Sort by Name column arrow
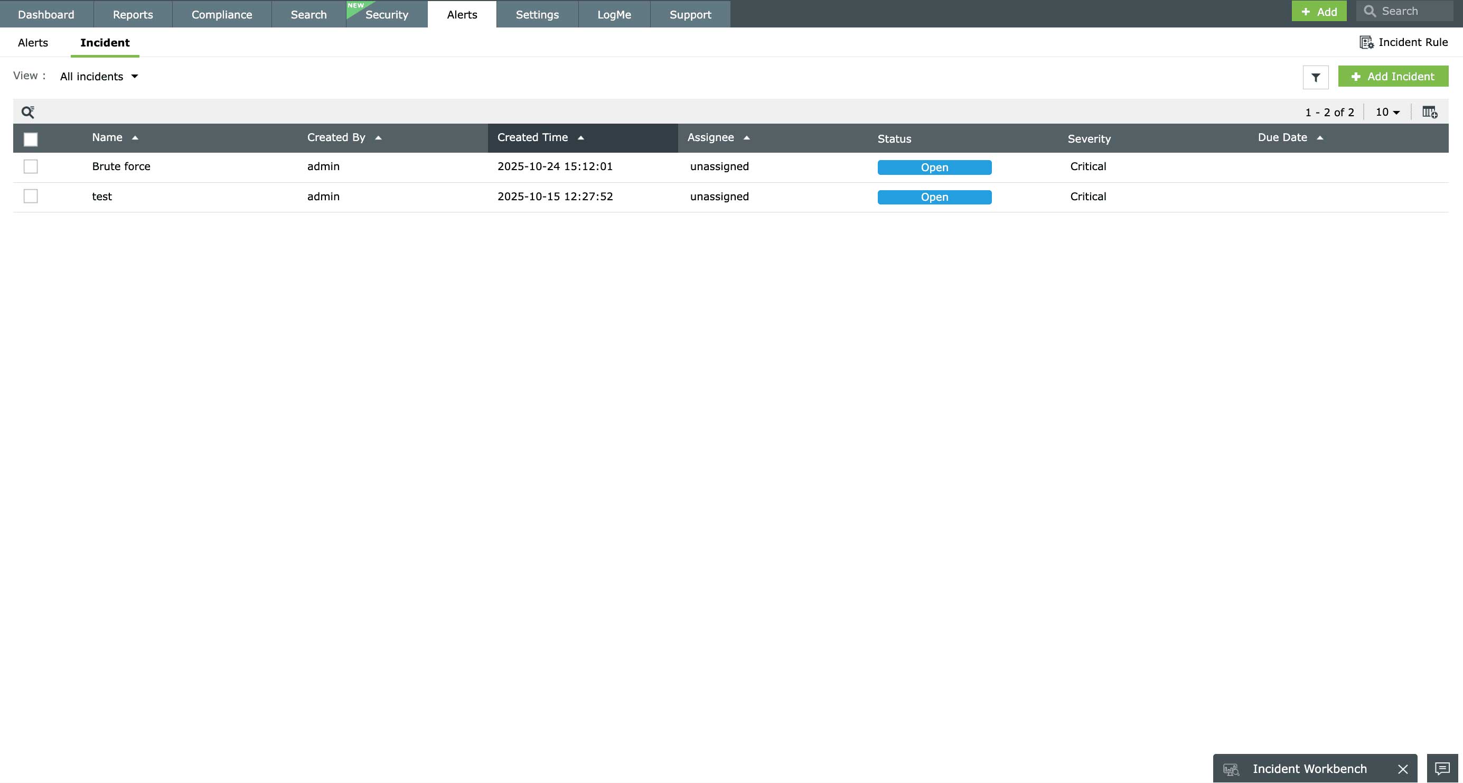The height and width of the screenshot is (783, 1463). pyautogui.click(x=135, y=137)
